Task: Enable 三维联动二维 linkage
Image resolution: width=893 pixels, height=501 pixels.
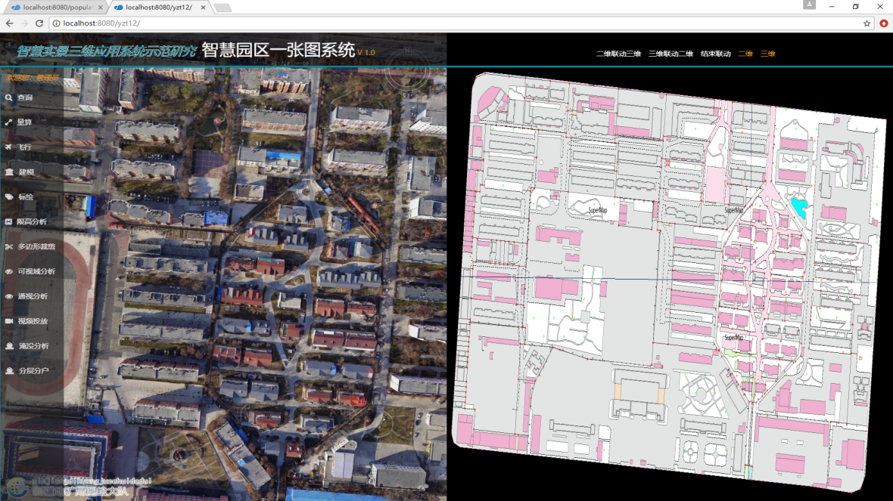Action: [x=671, y=54]
